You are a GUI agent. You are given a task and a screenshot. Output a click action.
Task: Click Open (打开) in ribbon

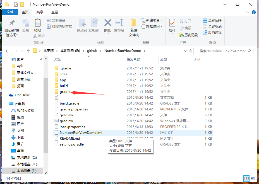coord(187,21)
